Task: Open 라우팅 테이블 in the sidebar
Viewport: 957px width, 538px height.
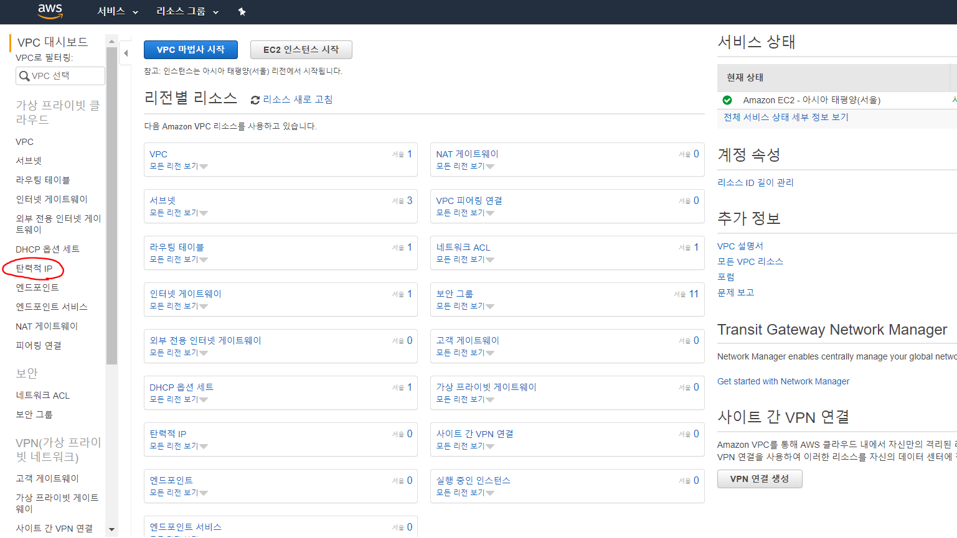Action: pyautogui.click(x=43, y=180)
